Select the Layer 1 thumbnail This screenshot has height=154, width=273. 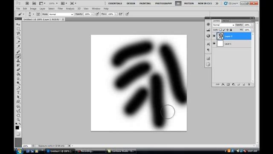click(220, 44)
